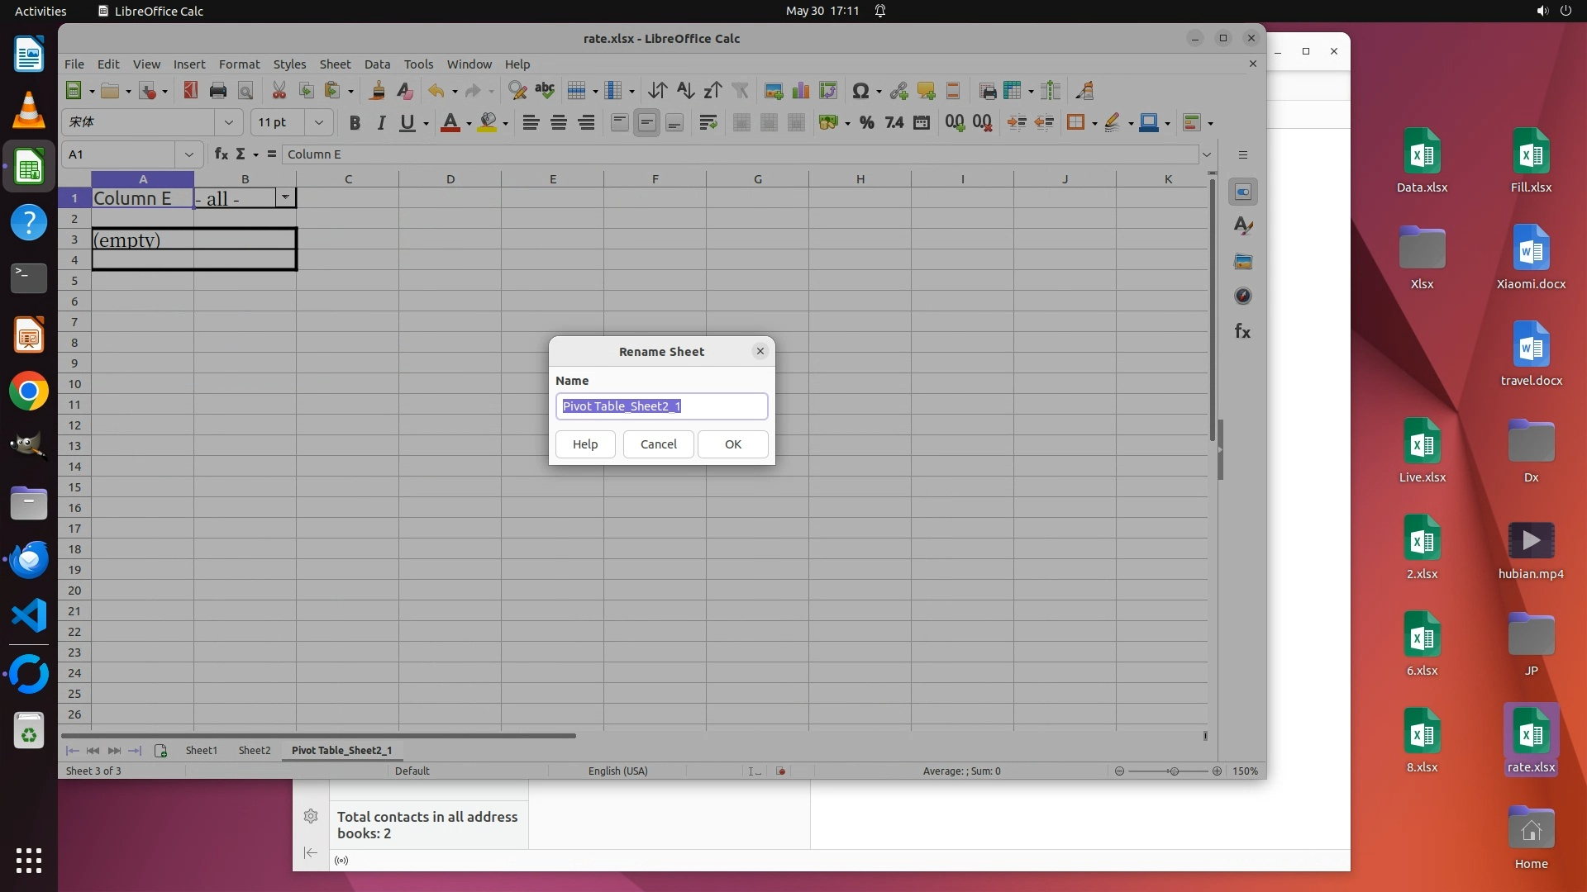
Task: Click the Print icon in the toolbar
Action: point(217,91)
